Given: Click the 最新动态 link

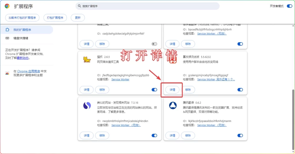Looking at the screenshot, I should tap(23, 58).
